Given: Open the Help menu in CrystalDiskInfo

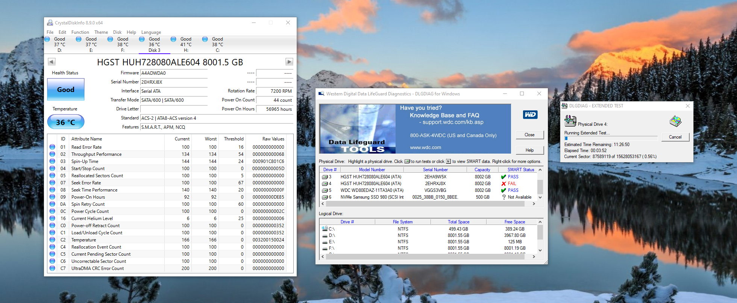Looking at the screenshot, I should (x=131, y=32).
